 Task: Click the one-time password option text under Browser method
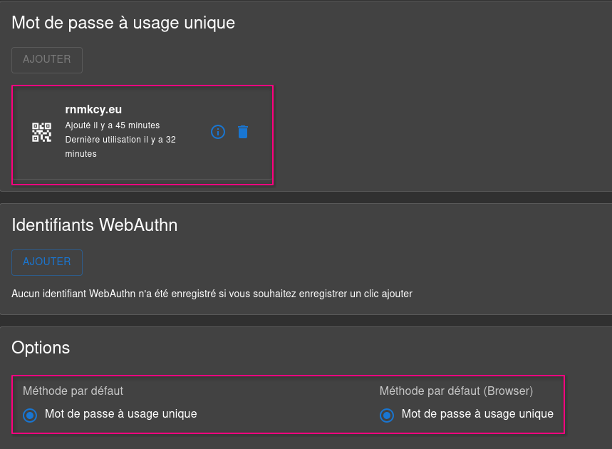(478, 414)
